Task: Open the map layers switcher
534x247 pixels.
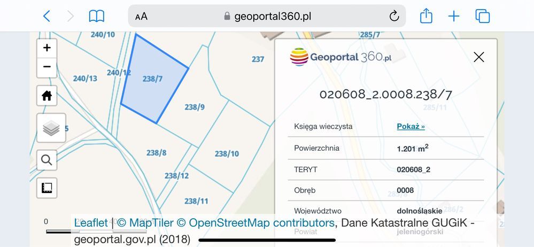Action: point(51,128)
